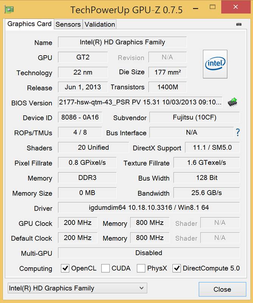Viewport: 253px width, 303px height.
Task: Switch to the Sensors tab
Action: 68,24
